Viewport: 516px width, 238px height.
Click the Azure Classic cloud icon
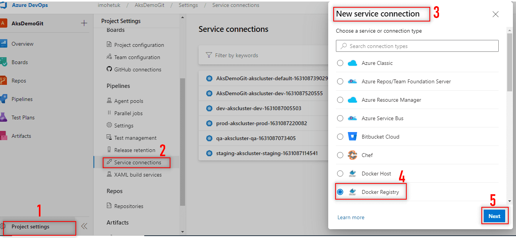352,63
